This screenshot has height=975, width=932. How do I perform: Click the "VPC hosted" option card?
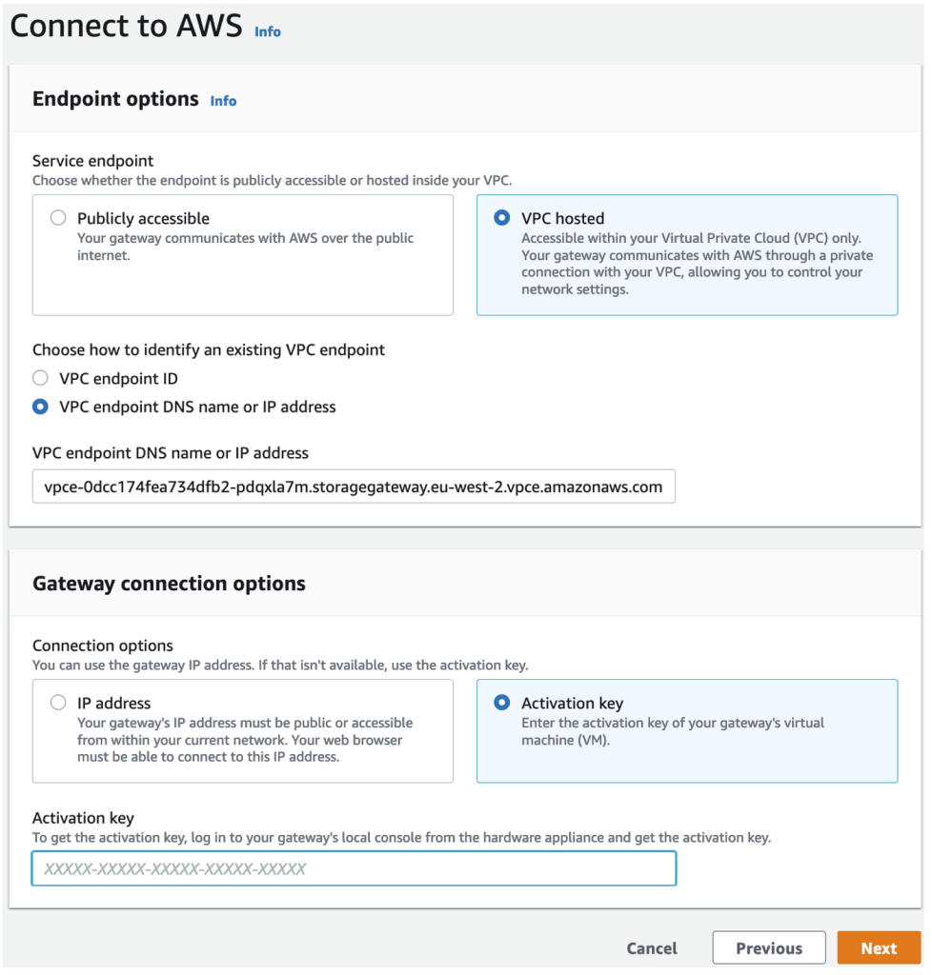[686, 254]
